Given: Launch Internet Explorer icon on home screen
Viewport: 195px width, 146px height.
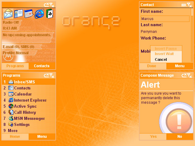Looking at the screenshot, I should pos(39,14).
